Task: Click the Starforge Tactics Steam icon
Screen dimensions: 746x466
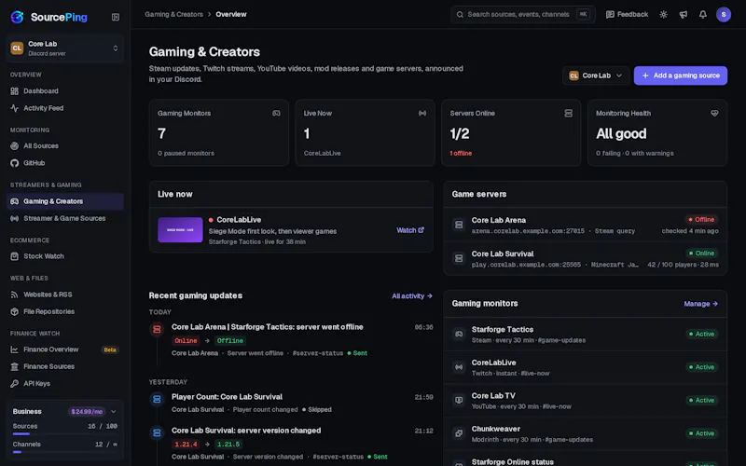Action: point(459,335)
